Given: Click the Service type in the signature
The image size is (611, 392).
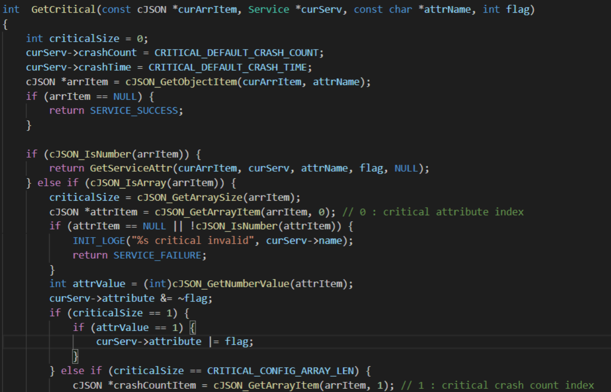Looking at the screenshot, I should pyautogui.click(x=269, y=9).
